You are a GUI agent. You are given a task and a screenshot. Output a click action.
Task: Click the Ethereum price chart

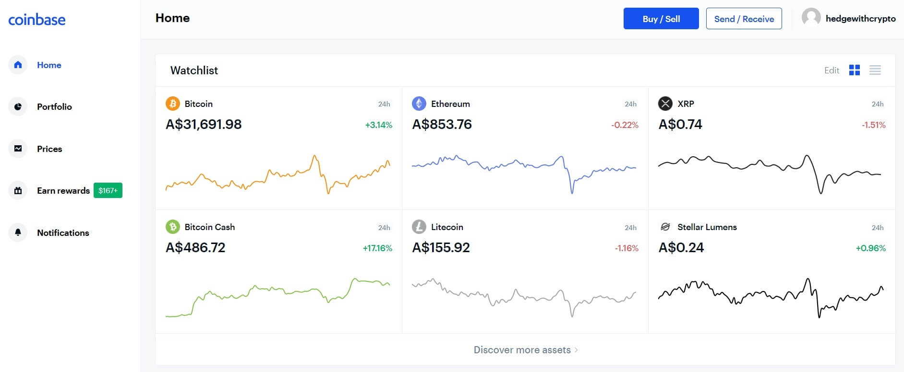524,174
